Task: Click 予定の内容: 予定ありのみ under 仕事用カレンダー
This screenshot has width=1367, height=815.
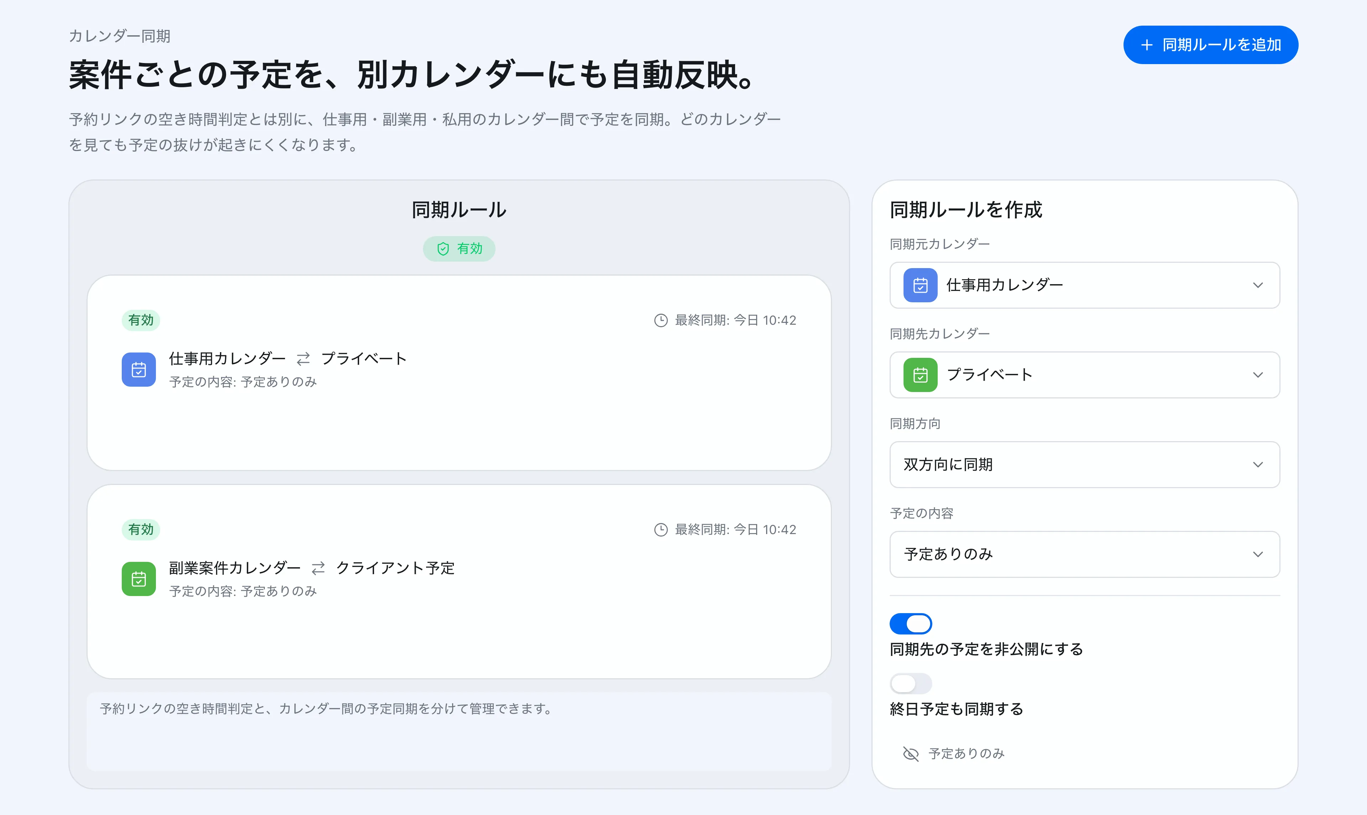Action: [x=243, y=382]
